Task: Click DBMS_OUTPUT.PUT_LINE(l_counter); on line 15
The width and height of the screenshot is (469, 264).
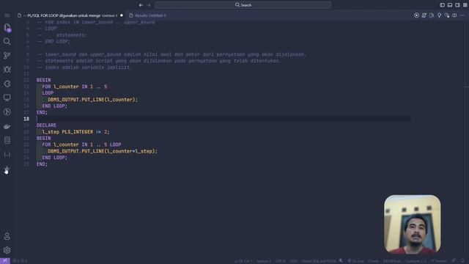Action: (x=93, y=100)
